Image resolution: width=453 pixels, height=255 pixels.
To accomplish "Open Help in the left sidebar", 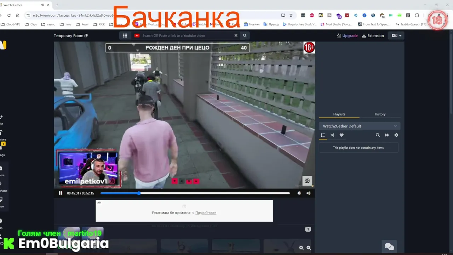I will click(1, 223).
